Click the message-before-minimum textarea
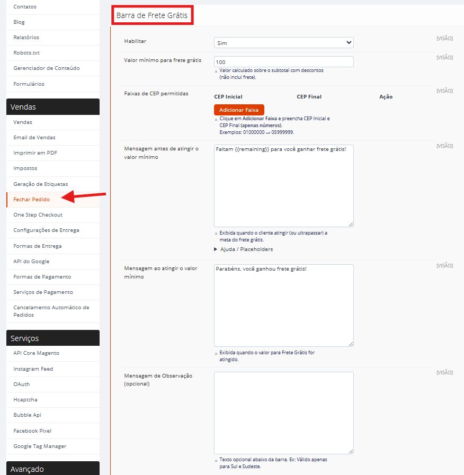Image resolution: width=464 pixels, height=475 pixels. click(283, 185)
